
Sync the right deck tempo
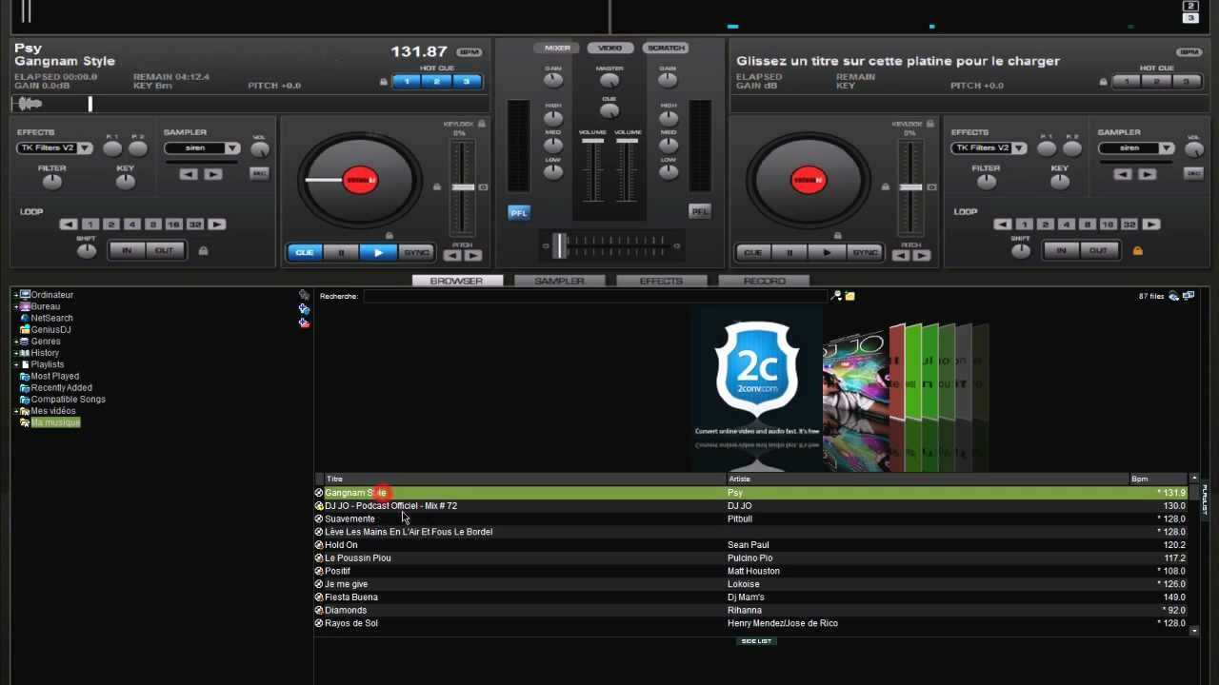pyautogui.click(x=864, y=252)
